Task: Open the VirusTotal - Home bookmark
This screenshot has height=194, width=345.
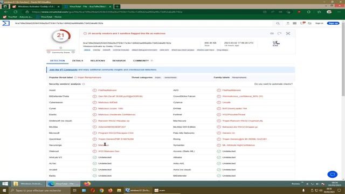Action: tap(49, 17)
